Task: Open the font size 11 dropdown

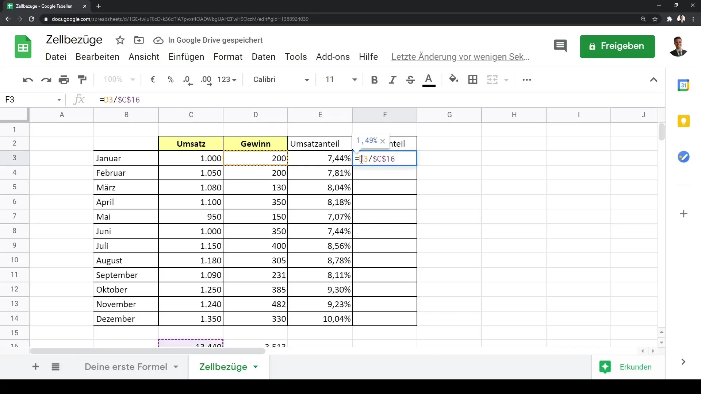Action: pyautogui.click(x=341, y=80)
